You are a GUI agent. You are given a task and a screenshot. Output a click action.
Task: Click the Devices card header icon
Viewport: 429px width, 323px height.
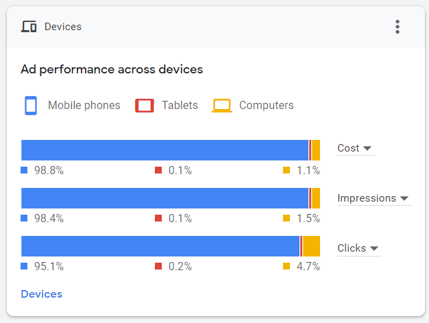29,27
